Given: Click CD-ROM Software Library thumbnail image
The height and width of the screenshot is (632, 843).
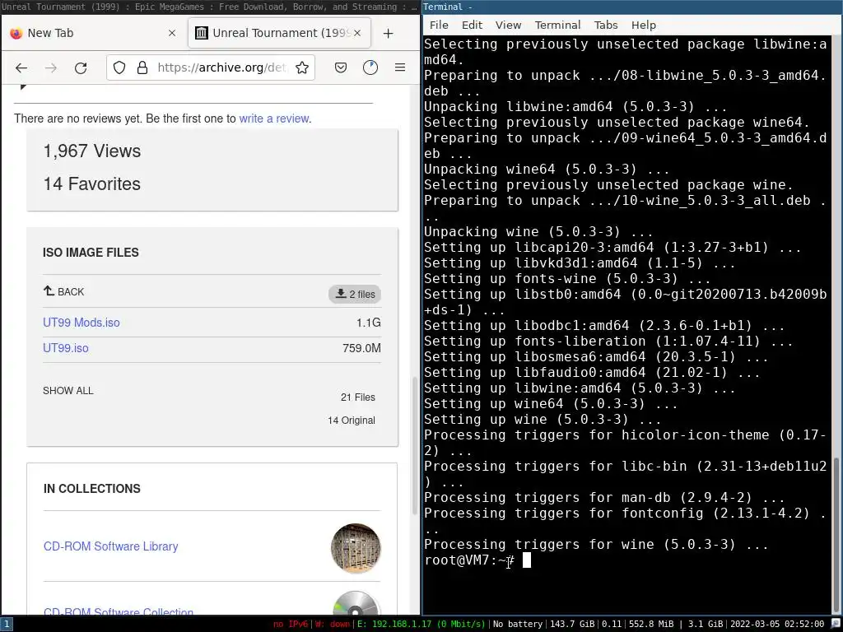Looking at the screenshot, I should (356, 549).
